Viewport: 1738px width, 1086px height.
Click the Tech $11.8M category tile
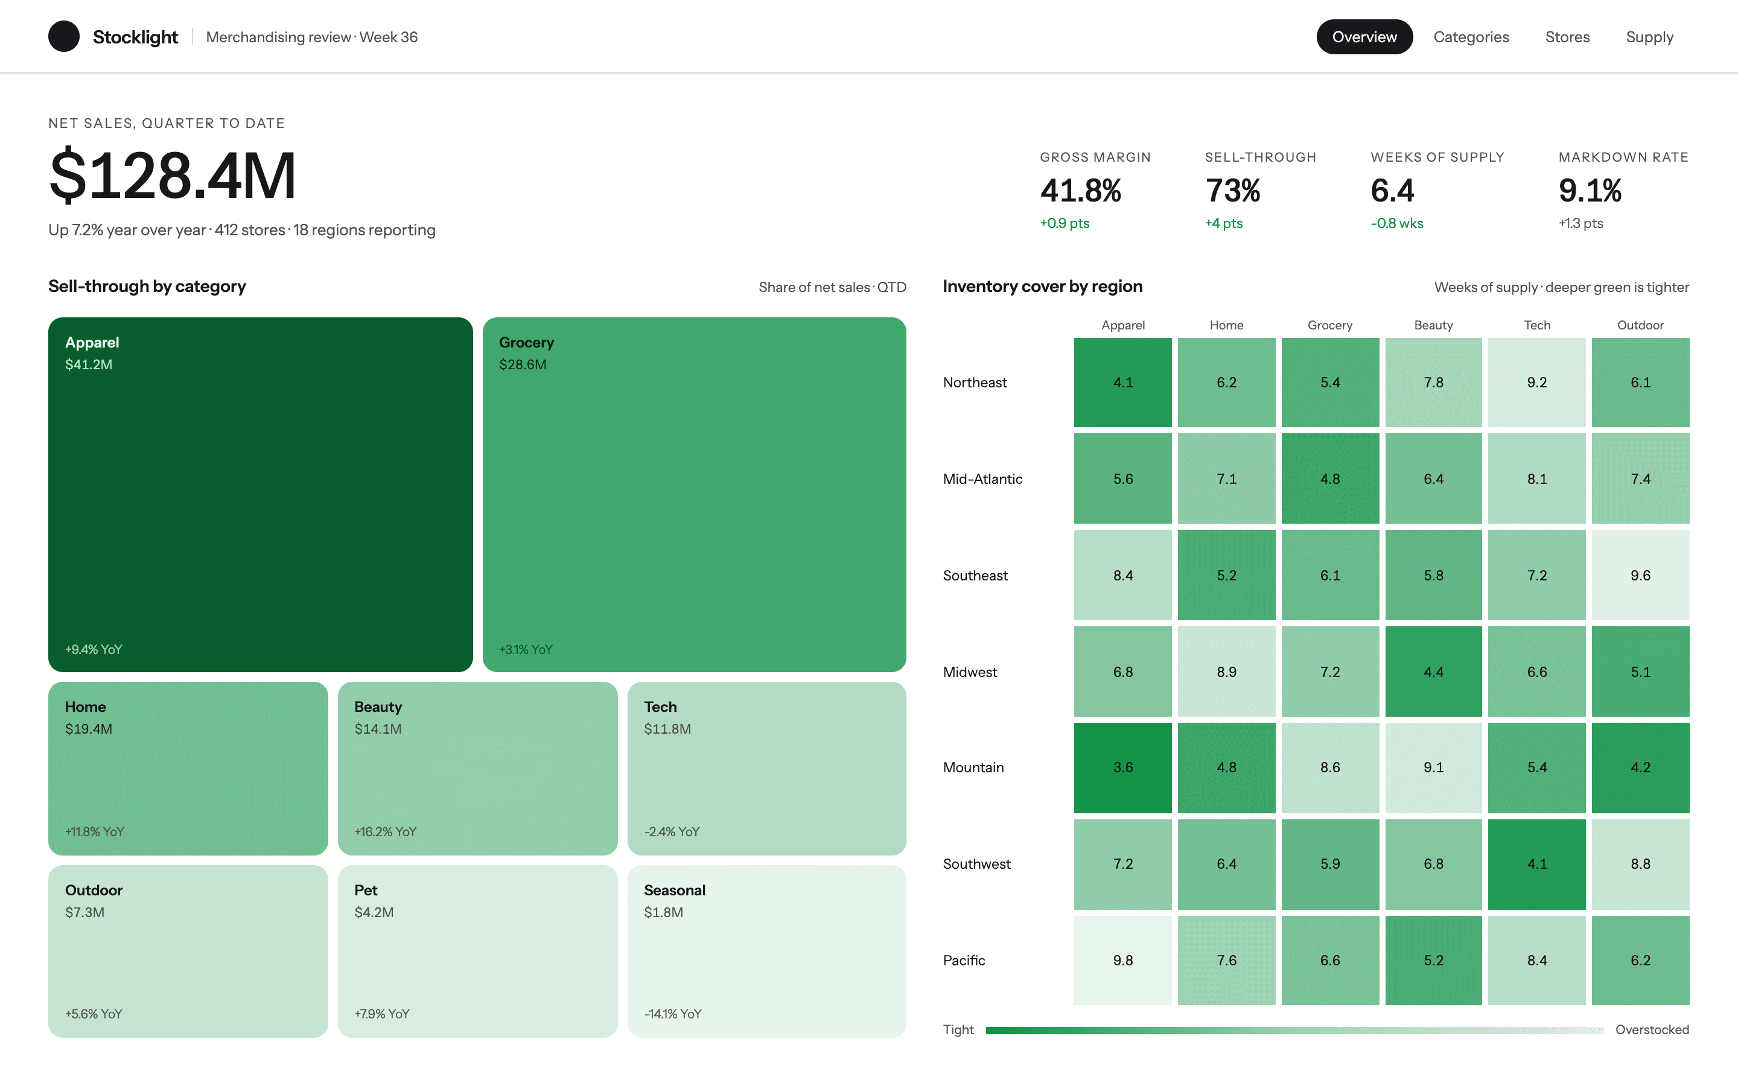coord(766,768)
